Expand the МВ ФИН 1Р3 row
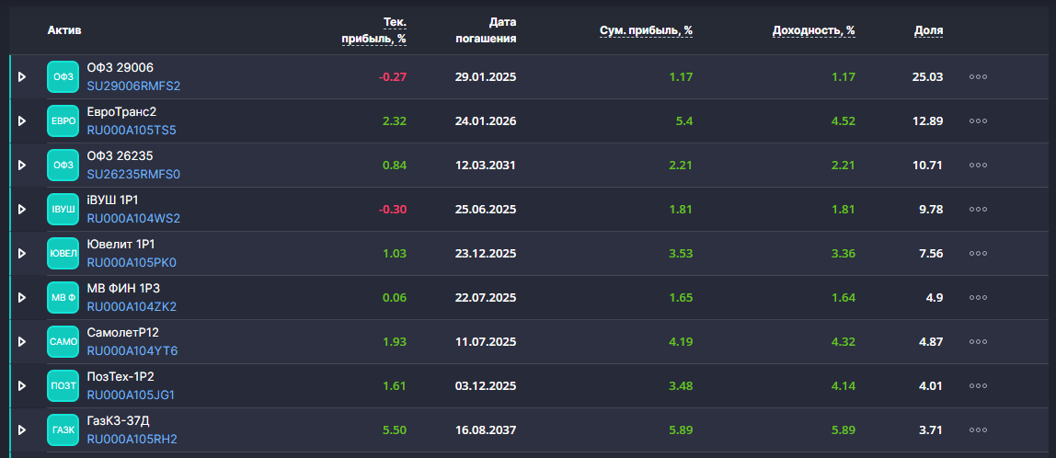Viewport: 1056px width, 458px height. coord(21,298)
